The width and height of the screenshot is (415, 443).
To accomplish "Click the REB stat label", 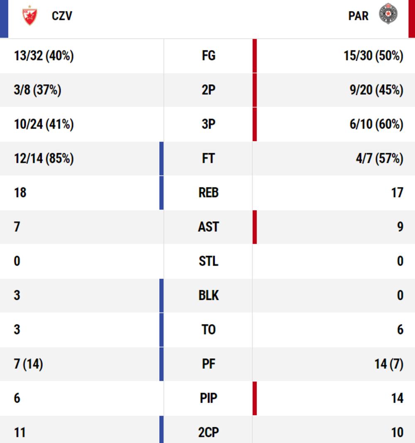I will [x=208, y=193].
